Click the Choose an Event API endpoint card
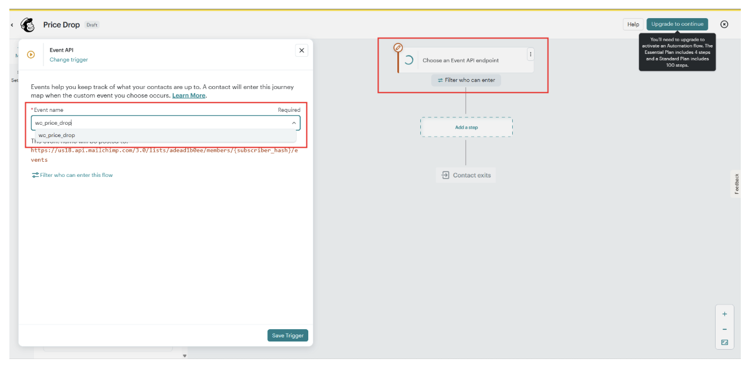742x369 pixels. [x=466, y=60]
